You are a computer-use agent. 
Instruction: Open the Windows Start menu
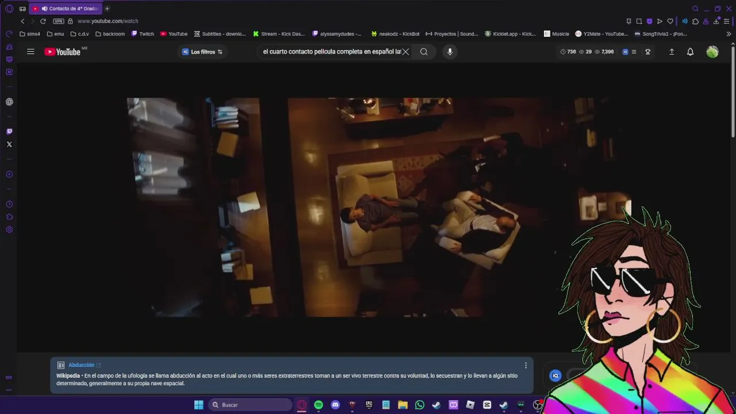(x=198, y=405)
